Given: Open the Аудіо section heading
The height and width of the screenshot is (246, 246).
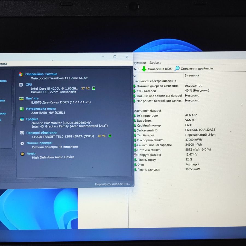Looking at the screenshot, I should (x=31, y=153).
